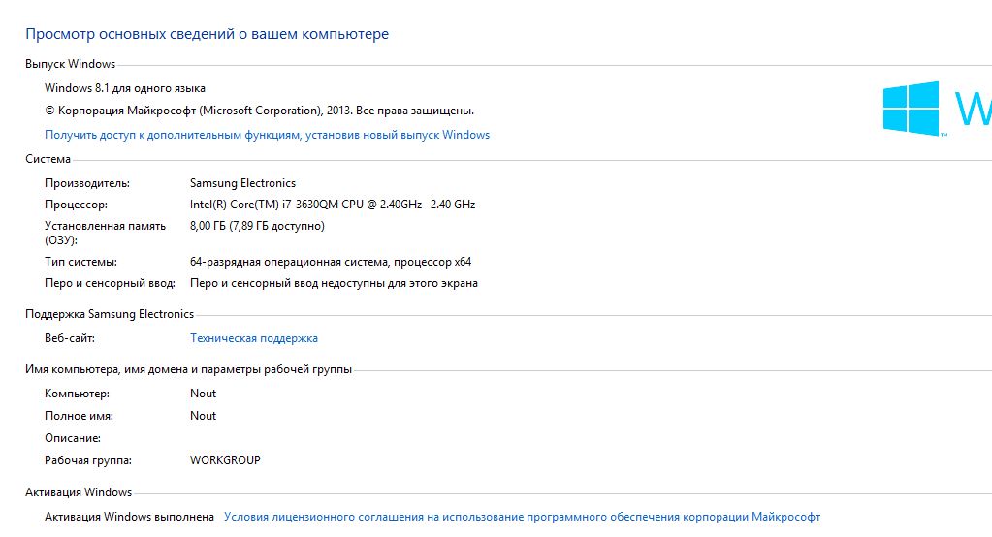Click the Описание label
The width and height of the screenshot is (992, 537).
pyautogui.click(x=73, y=438)
